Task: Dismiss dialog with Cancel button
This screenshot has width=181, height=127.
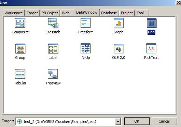Action: pyautogui.click(x=164, y=121)
